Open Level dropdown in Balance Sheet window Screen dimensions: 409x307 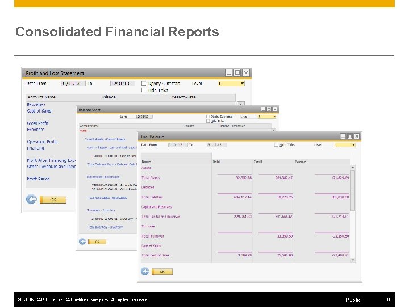coord(274,117)
